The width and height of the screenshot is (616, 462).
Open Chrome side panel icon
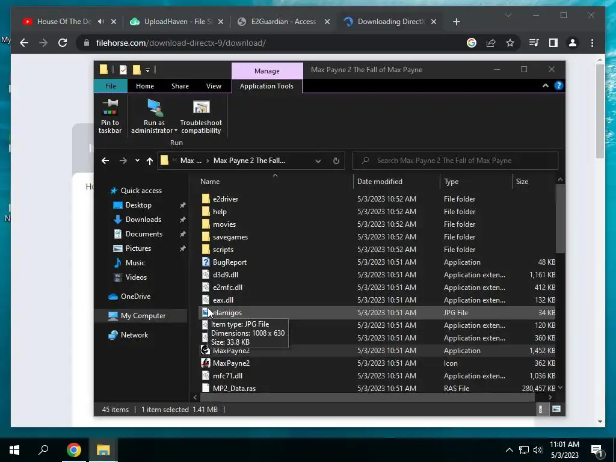pyautogui.click(x=553, y=43)
